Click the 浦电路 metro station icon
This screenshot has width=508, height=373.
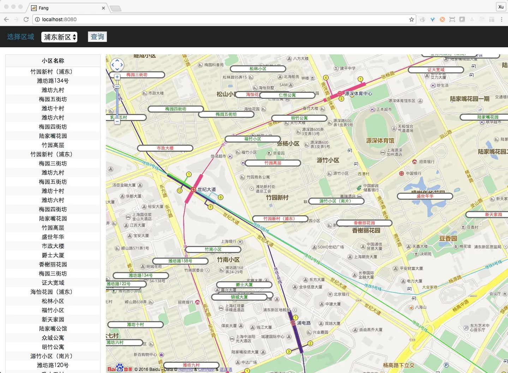tap(293, 323)
